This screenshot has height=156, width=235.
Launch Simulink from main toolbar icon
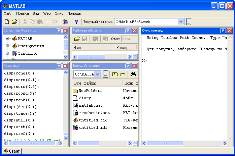coord(66,22)
